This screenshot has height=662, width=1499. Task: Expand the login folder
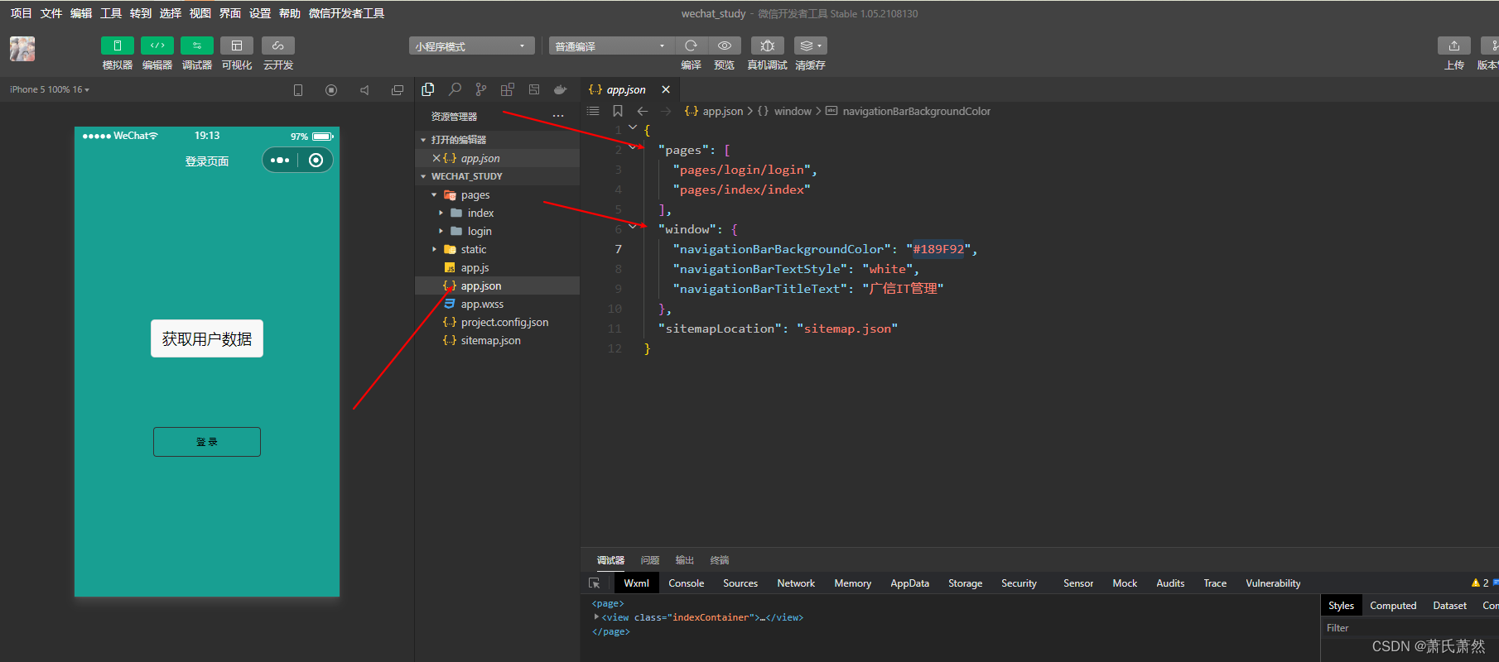(441, 232)
